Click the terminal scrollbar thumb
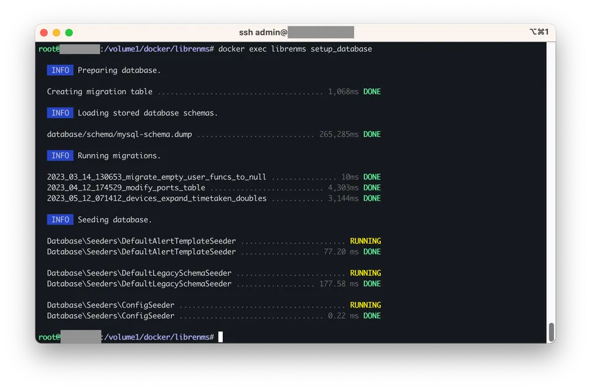This screenshot has width=591, height=390. (551, 332)
